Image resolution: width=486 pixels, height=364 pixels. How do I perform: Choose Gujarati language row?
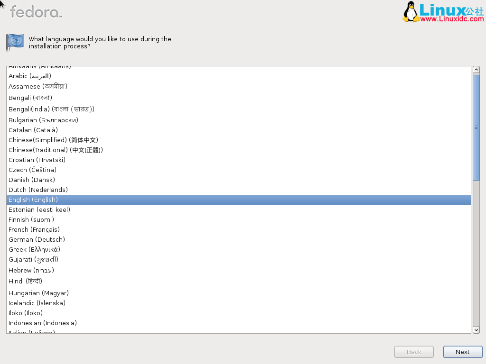pyautogui.click(x=239, y=259)
